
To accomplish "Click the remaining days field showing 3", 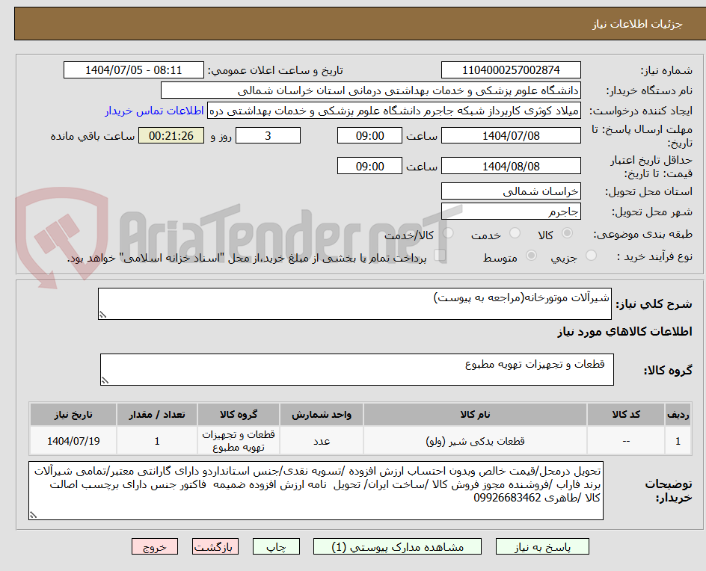I will [268, 135].
